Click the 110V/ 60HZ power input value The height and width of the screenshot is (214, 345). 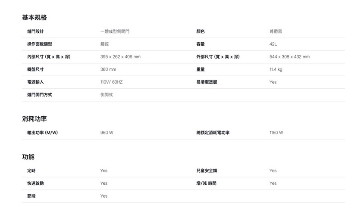pos(111,82)
